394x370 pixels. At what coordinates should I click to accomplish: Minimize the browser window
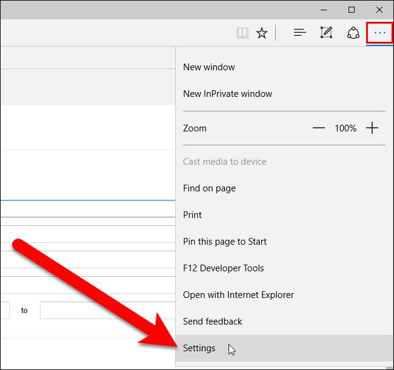pos(324,10)
